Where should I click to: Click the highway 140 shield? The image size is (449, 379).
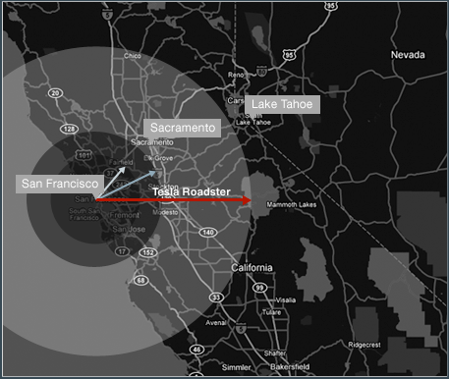point(208,233)
